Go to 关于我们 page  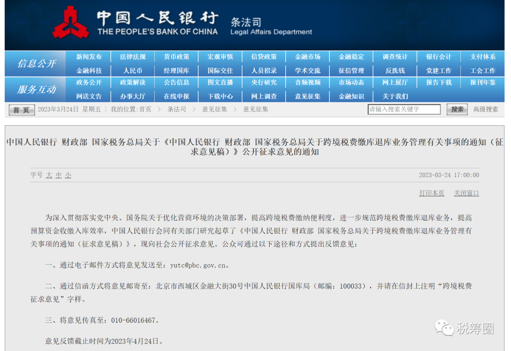pyautogui.click(x=395, y=96)
